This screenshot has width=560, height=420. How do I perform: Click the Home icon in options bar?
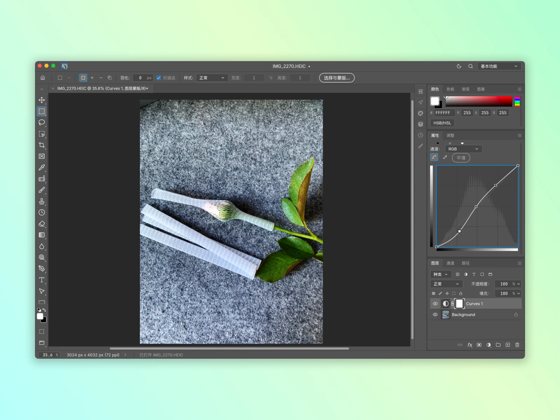43,78
